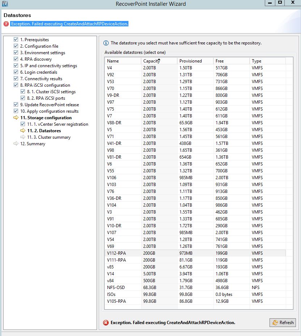Select datastore v84 row
Viewport: 301px width, 336px height.
coord(195,280)
